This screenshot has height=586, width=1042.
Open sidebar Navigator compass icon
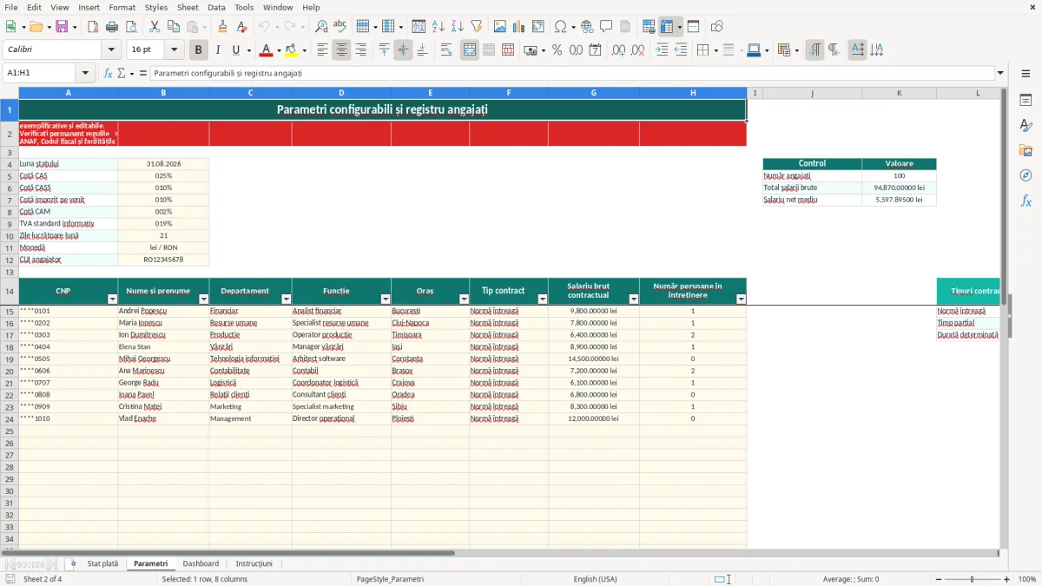(1026, 175)
